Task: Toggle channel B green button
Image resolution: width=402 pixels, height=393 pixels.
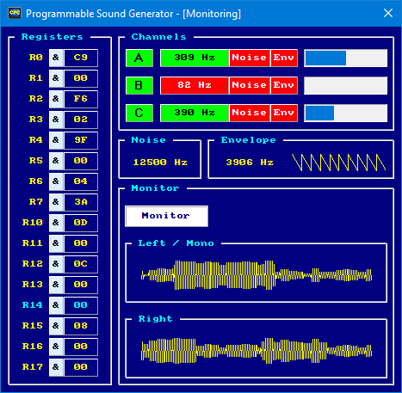Action: (139, 85)
